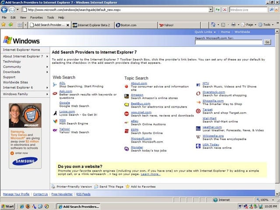Switch to the Yahoo! tab
280x210 pixels.
click(179, 25)
